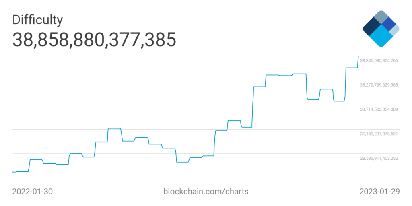
Task: Click the 2022-01-30 start date label
Action: coord(32,192)
